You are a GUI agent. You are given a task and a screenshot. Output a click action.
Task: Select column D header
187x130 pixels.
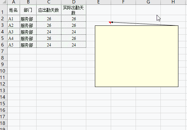pos(74,2)
